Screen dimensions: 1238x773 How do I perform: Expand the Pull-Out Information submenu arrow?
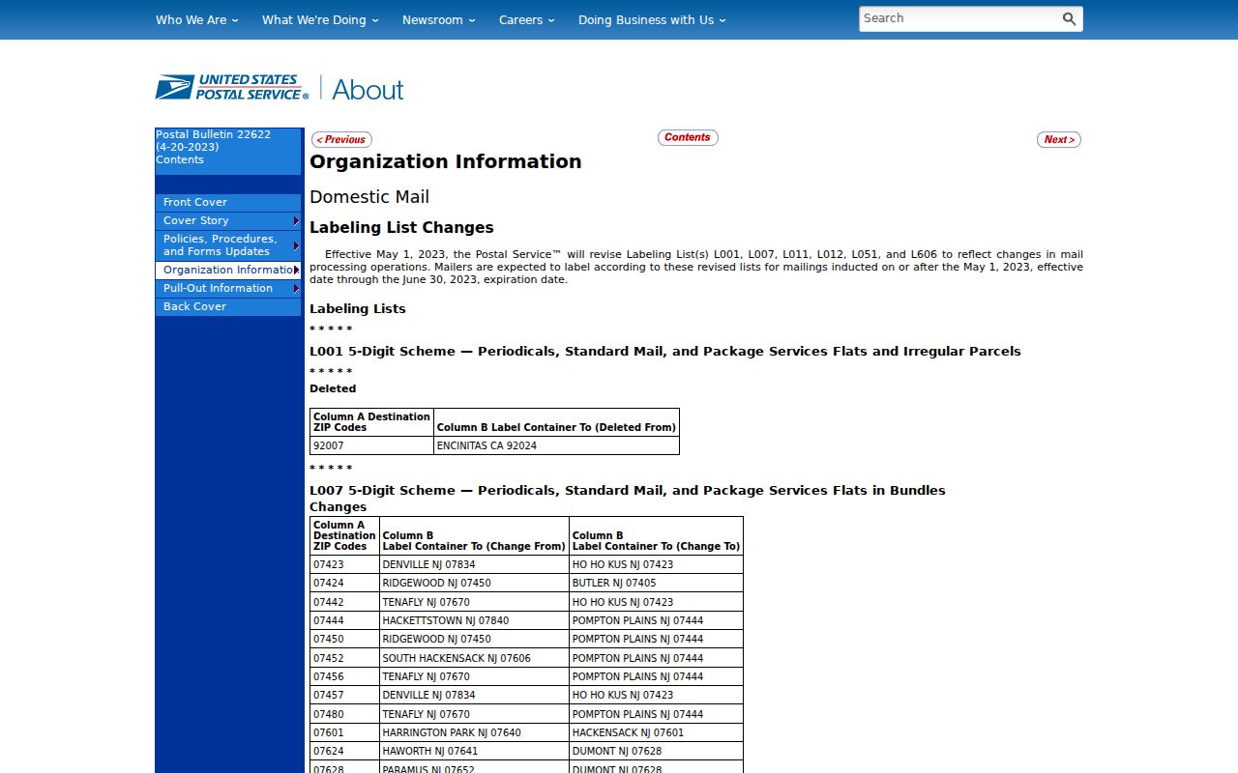[296, 288]
